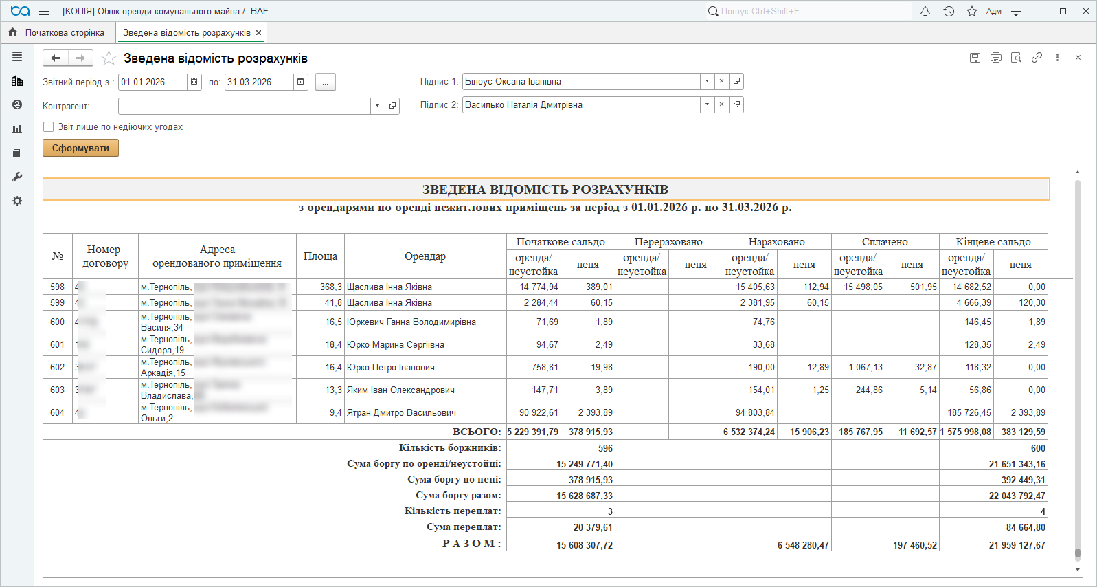1097x587 pixels.
Task: Click the end date input field
Action: pos(259,82)
